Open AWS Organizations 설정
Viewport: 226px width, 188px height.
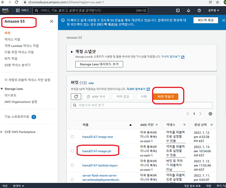click(x=21, y=102)
